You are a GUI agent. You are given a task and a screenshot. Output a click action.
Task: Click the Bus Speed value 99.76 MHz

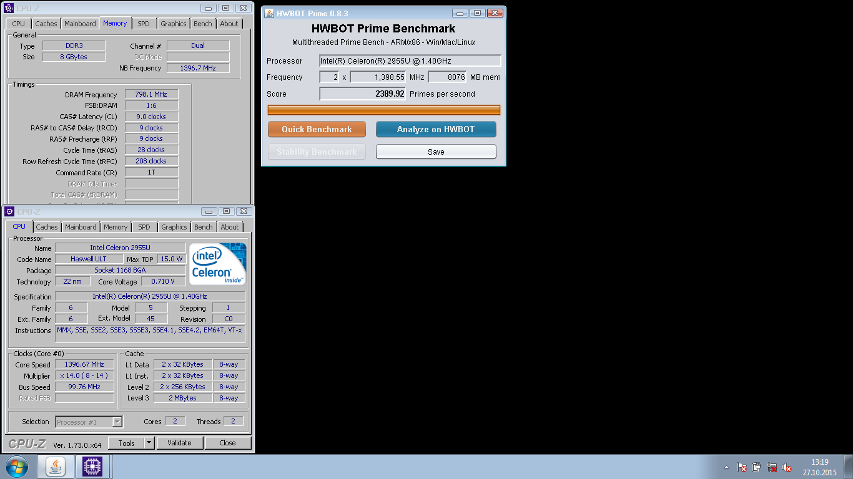[x=84, y=387]
